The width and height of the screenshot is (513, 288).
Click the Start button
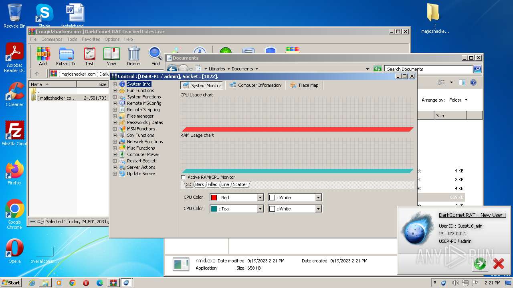[x=11, y=283]
